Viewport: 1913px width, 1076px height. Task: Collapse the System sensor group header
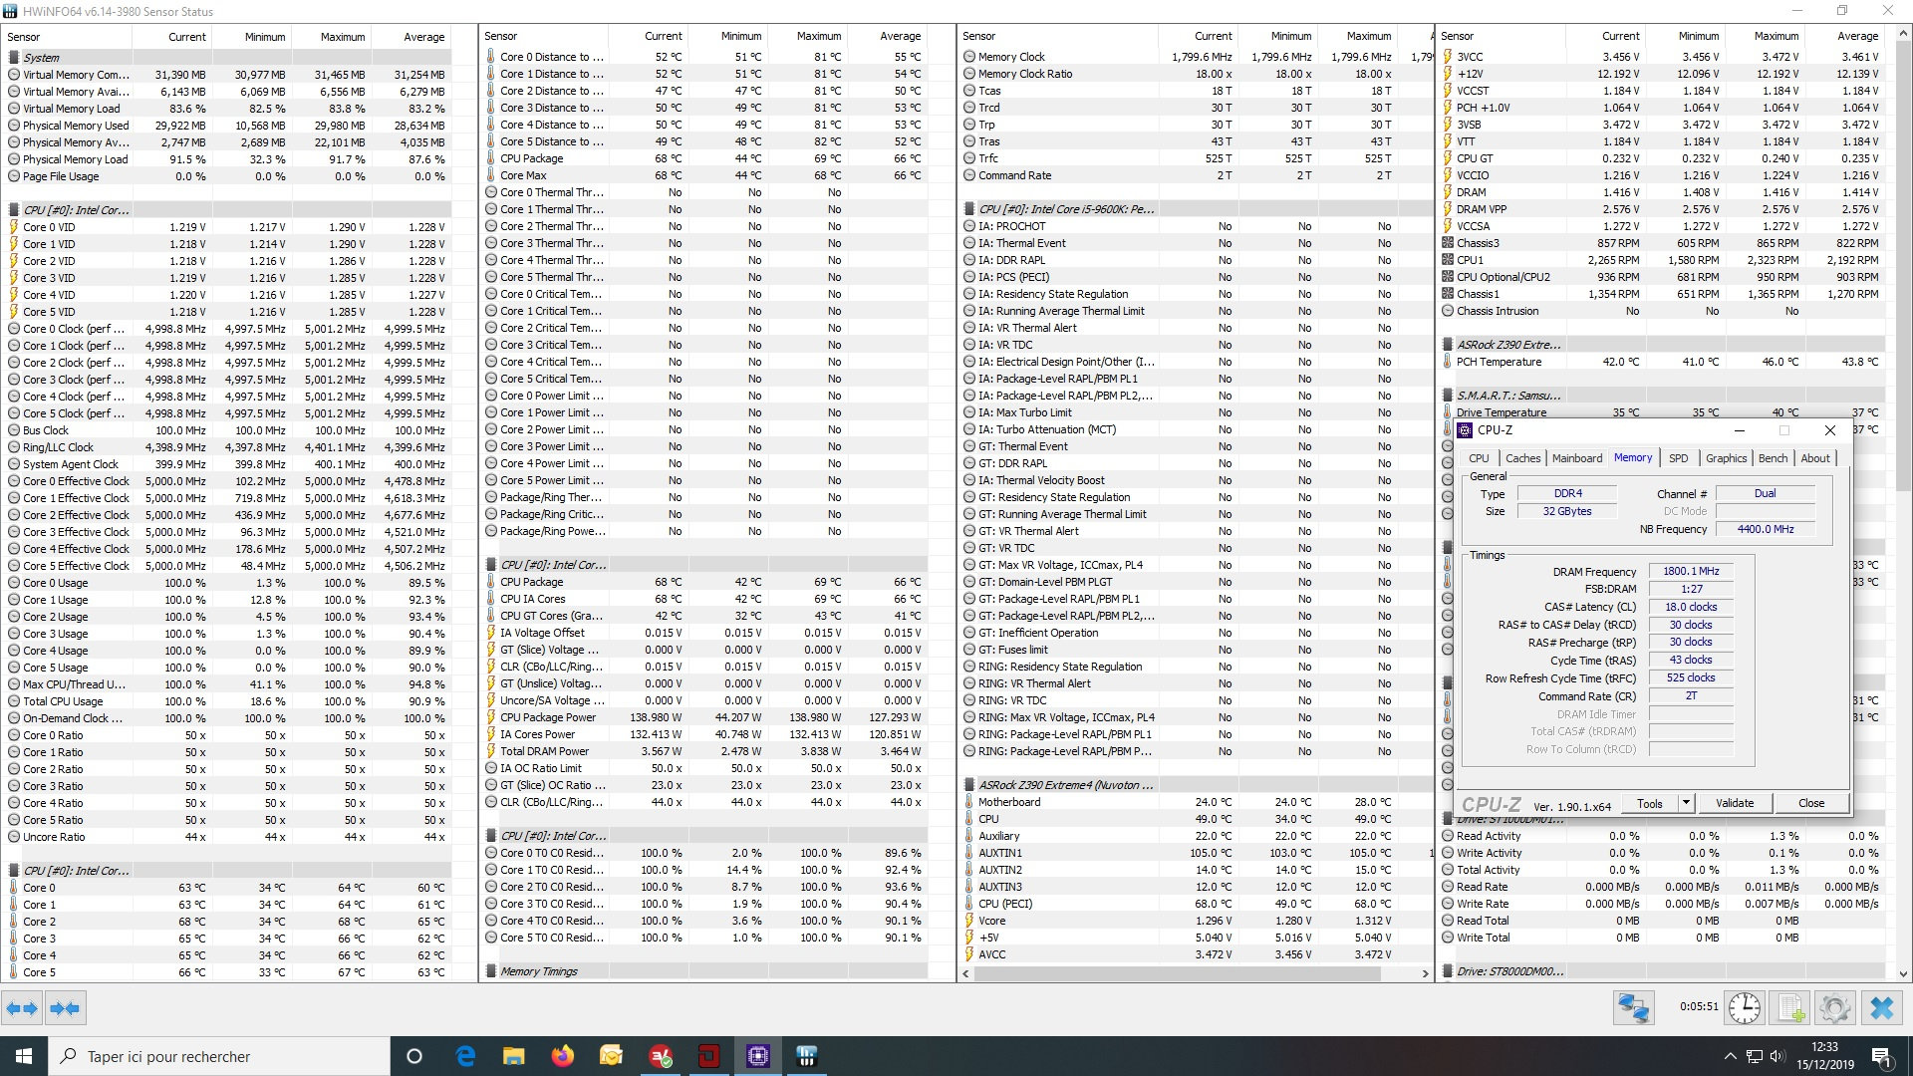[42, 58]
